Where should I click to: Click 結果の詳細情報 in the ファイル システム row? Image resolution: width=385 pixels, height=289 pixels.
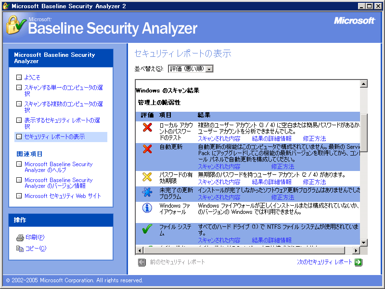(x=271, y=240)
